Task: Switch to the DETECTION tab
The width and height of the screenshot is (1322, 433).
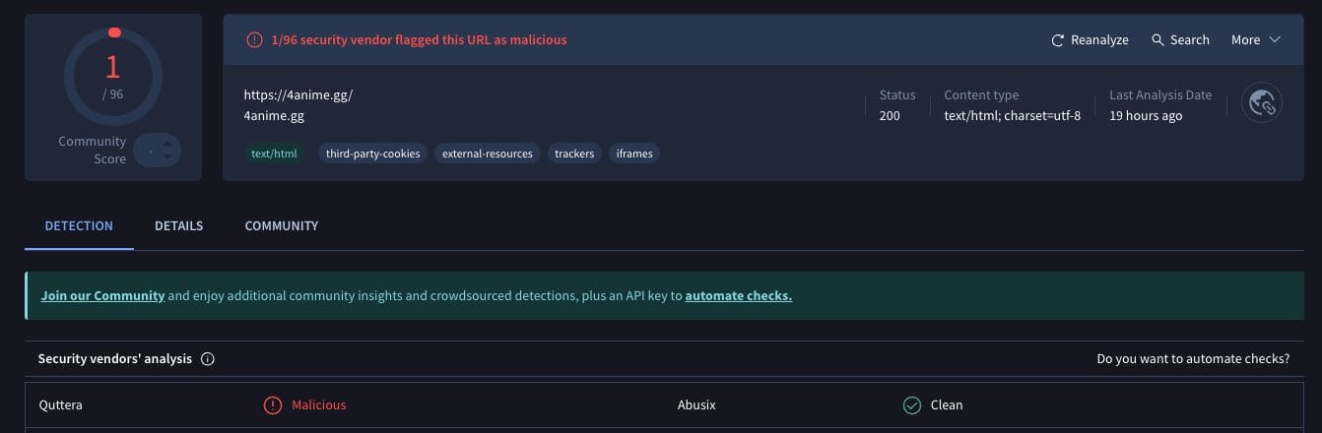Action: pyautogui.click(x=79, y=226)
